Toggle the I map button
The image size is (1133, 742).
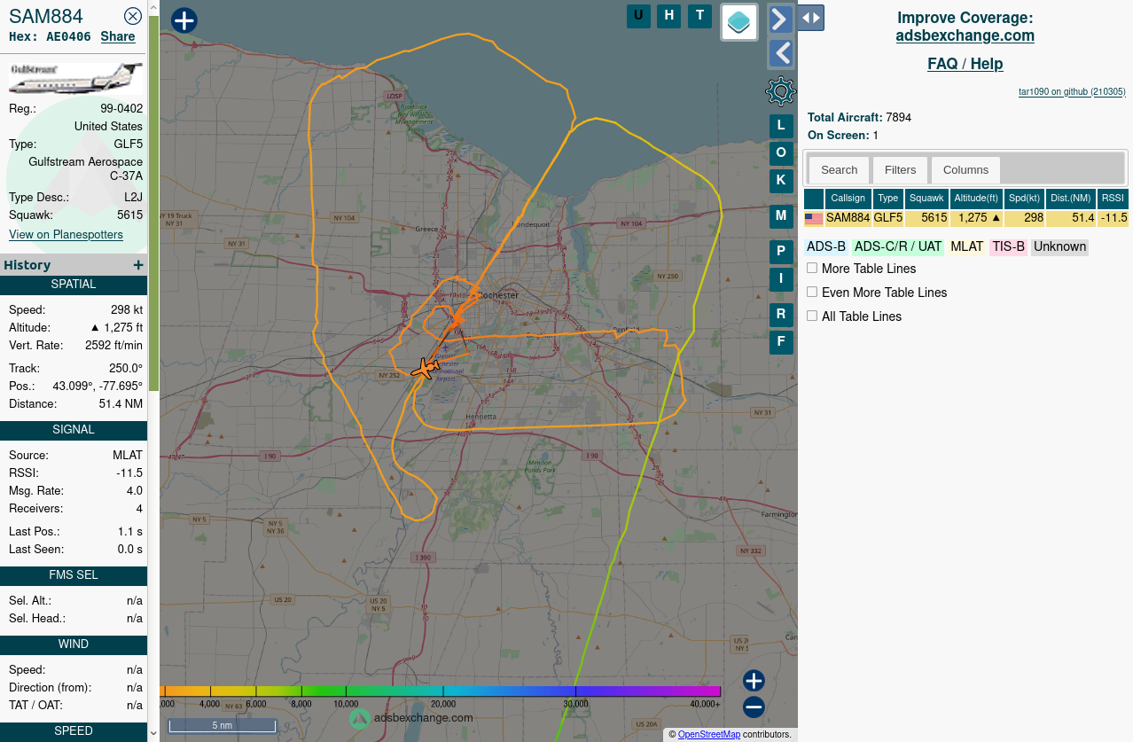pyautogui.click(x=781, y=279)
